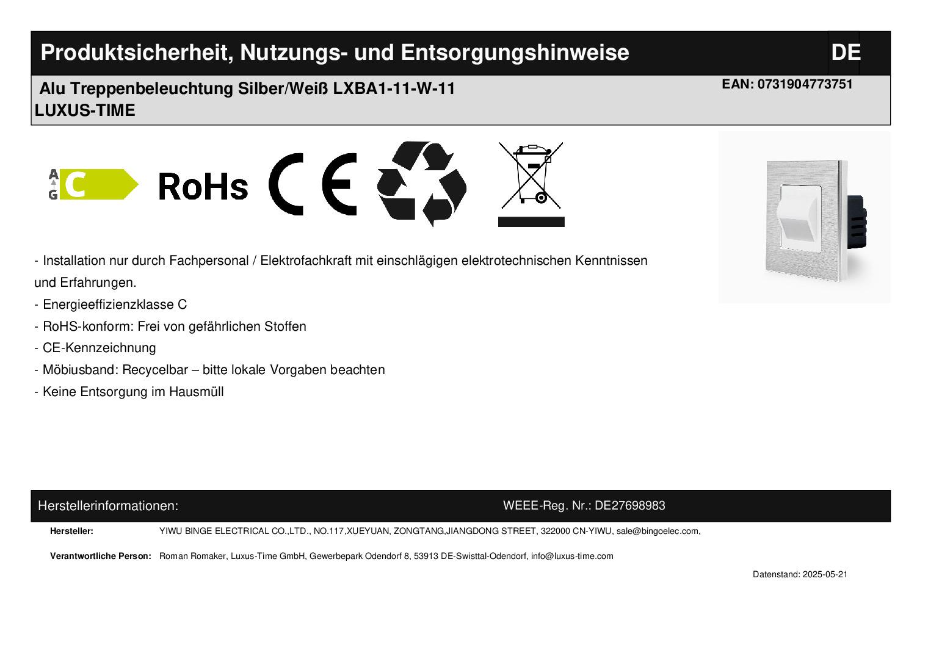
Task: Click the line 'Möbiusband: Recycelbar'
Action: (209, 370)
